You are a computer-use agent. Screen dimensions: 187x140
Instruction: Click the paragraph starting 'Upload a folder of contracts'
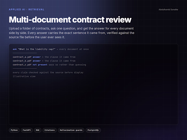click(x=72, y=33)
